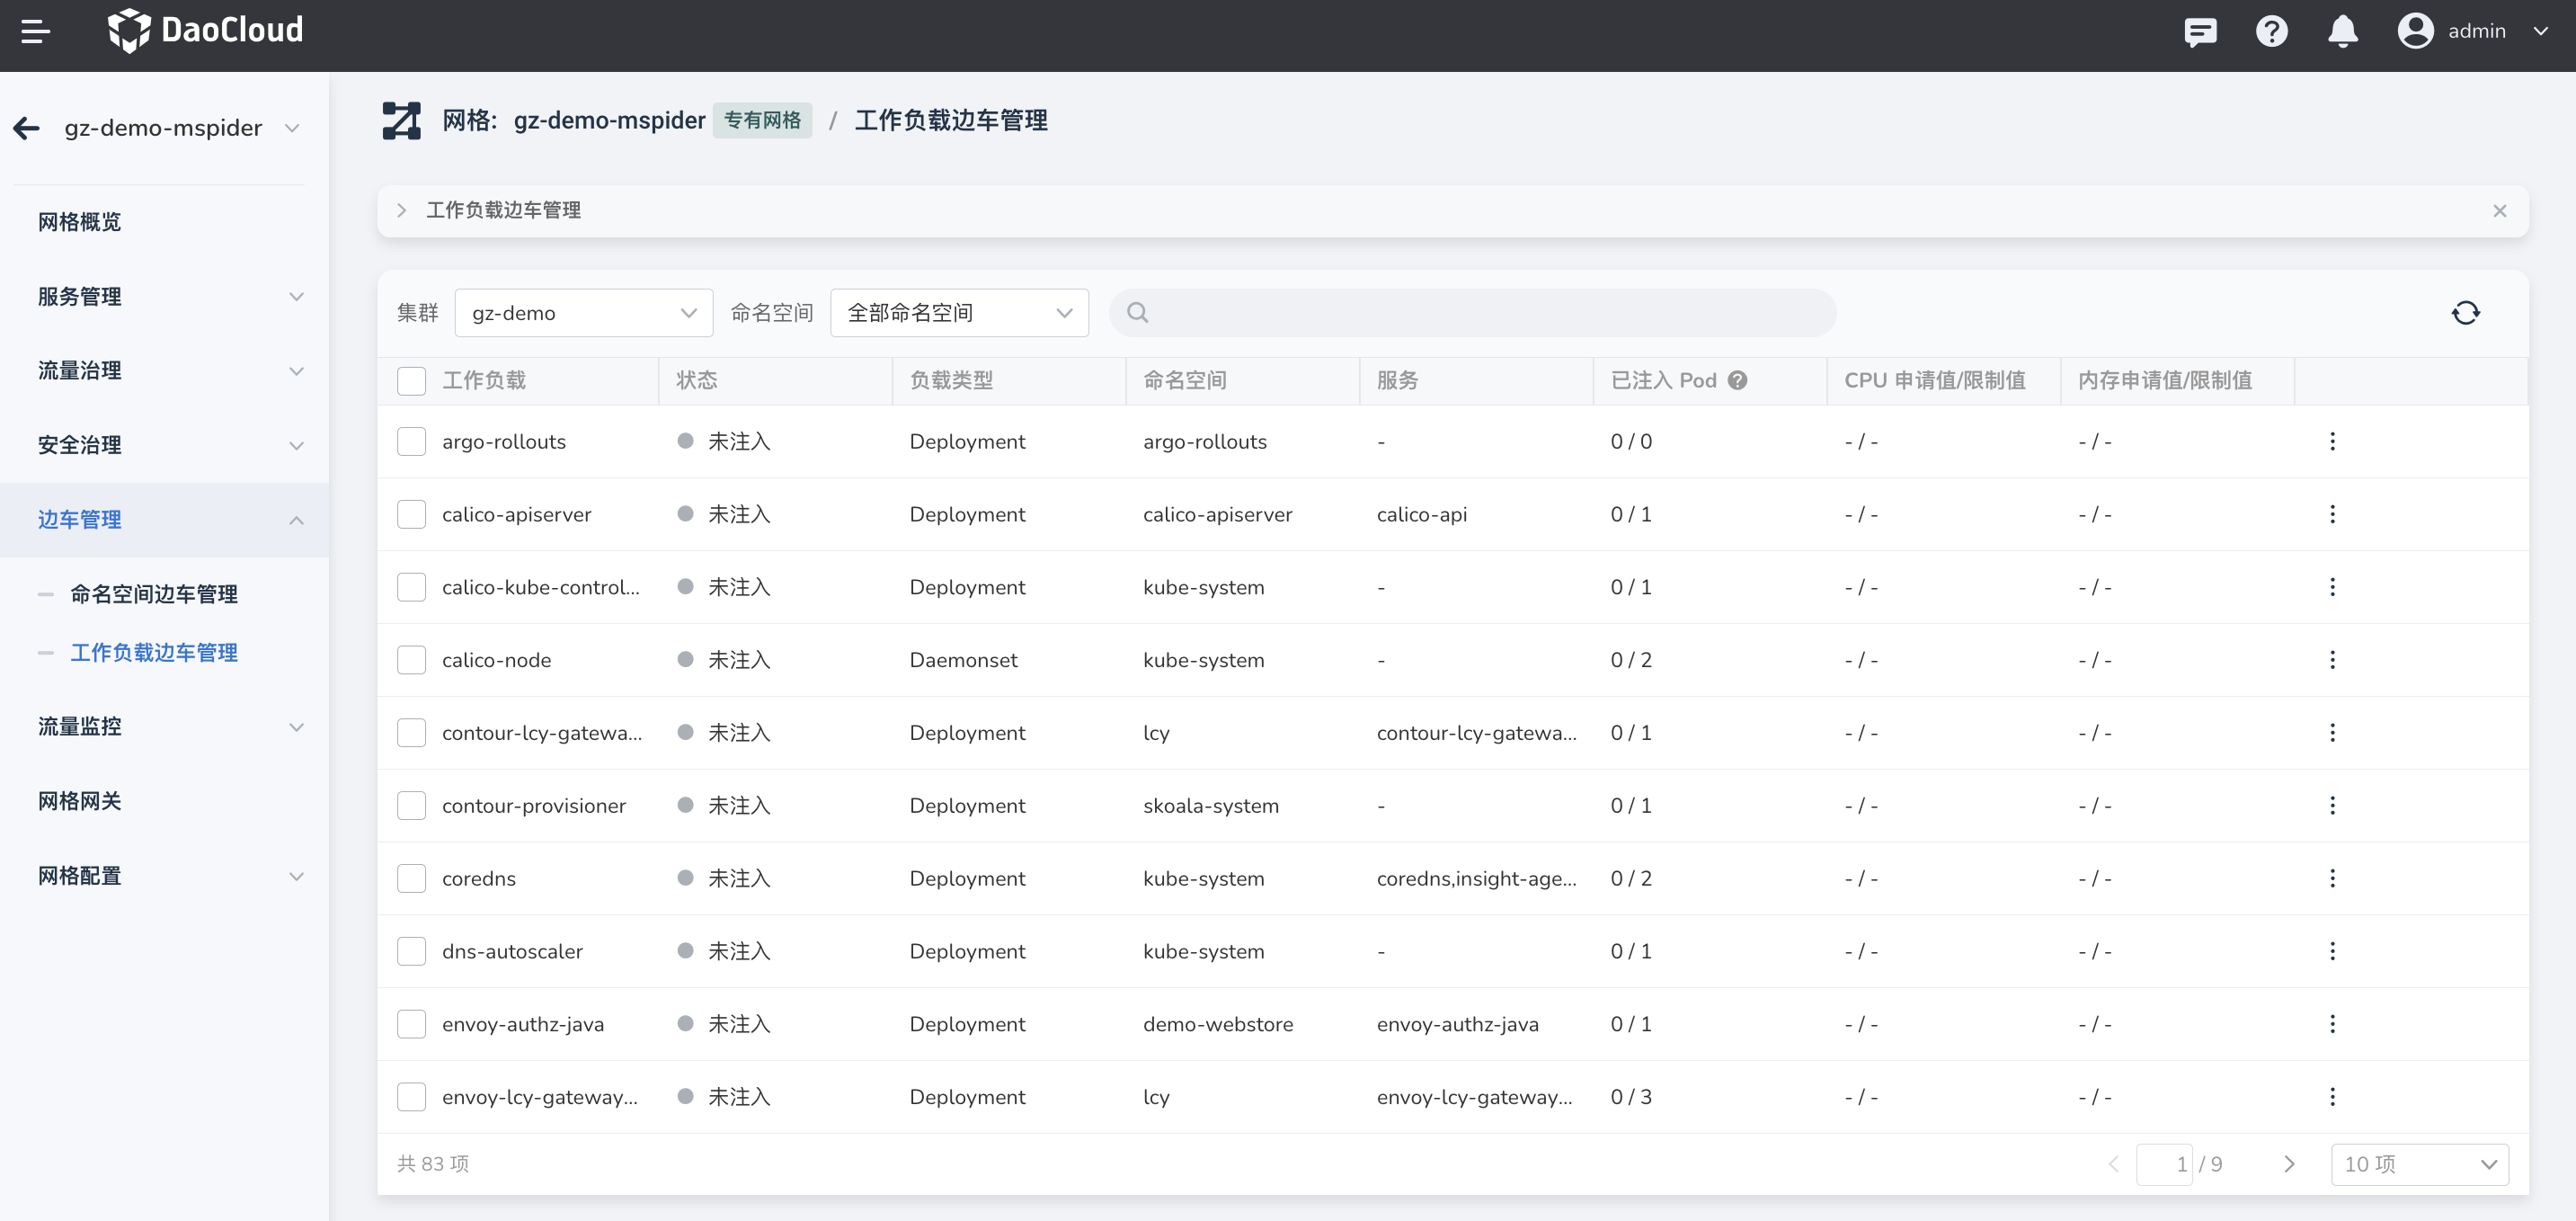Click the 已注入 Pod help tooltip icon
This screenshot has height=1221, width=2576.
pos(1737,380)
